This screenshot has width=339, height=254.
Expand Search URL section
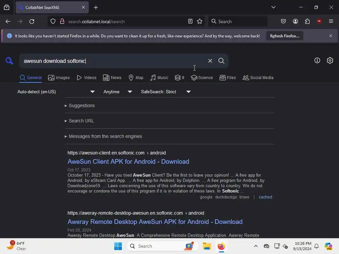click(x=79, y=121)
